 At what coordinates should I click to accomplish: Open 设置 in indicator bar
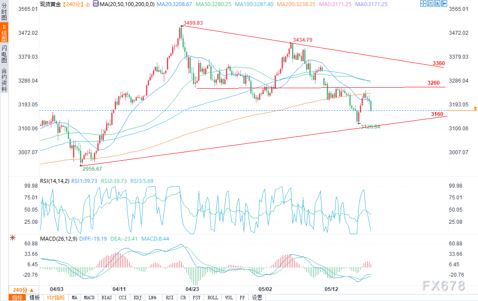pyautogui.click(x=257, y=298)
